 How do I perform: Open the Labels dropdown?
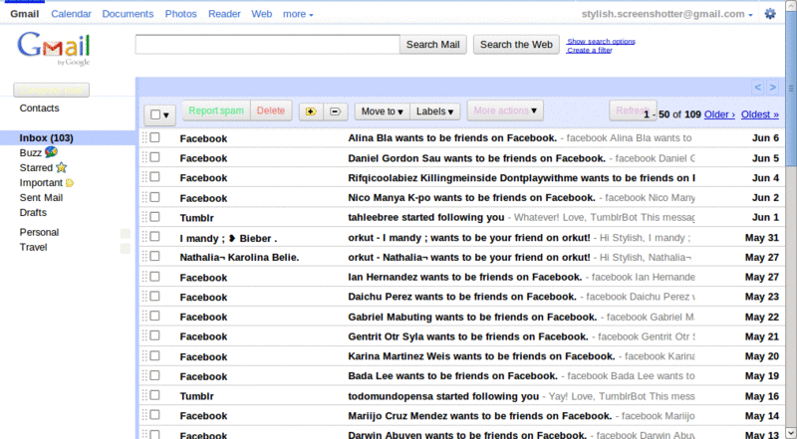pos(435,111)
